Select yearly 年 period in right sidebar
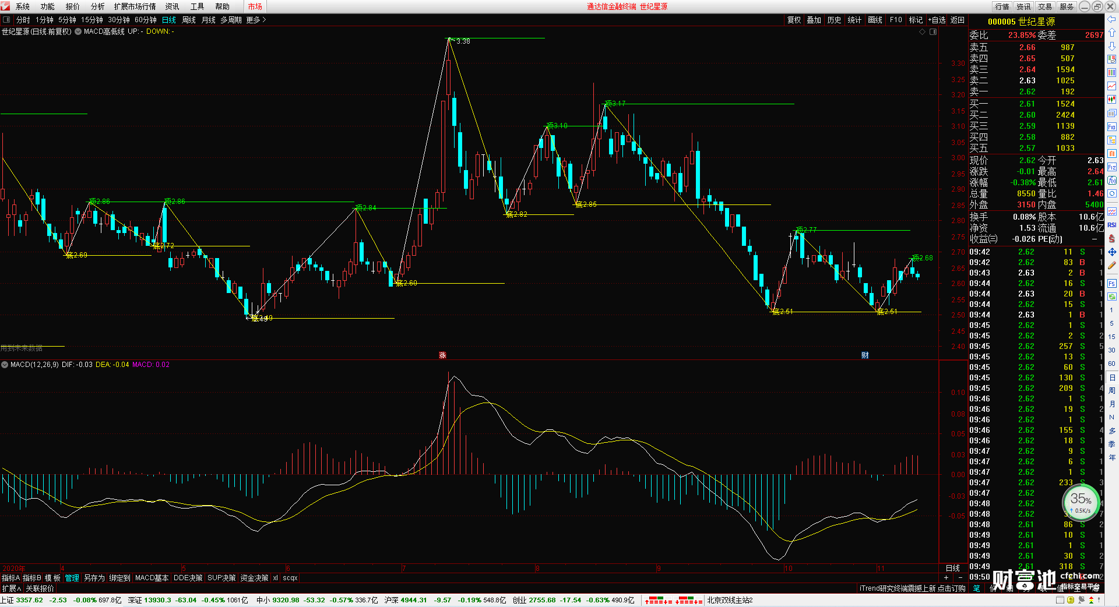 pyautogui.click(x=1111, y=457)
